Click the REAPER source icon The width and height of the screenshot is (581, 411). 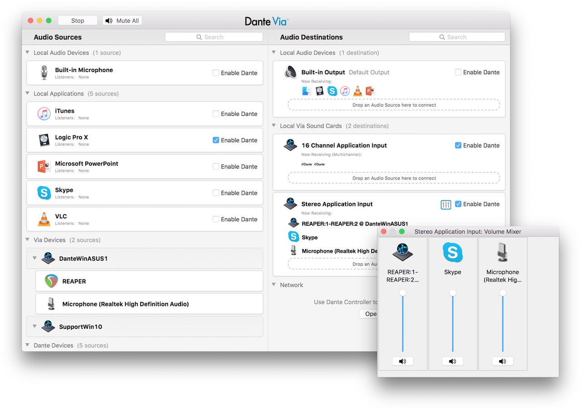51,281
